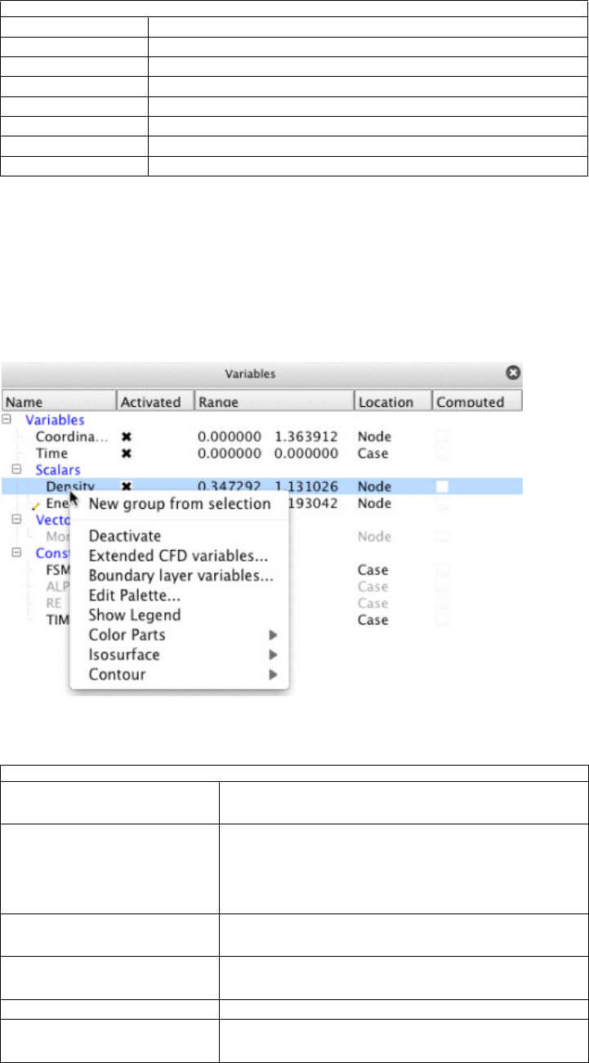The width and height of the screenshot is (589, 1063).
Task: Select the Variables tree heading
Action: (x=55, y=419)
